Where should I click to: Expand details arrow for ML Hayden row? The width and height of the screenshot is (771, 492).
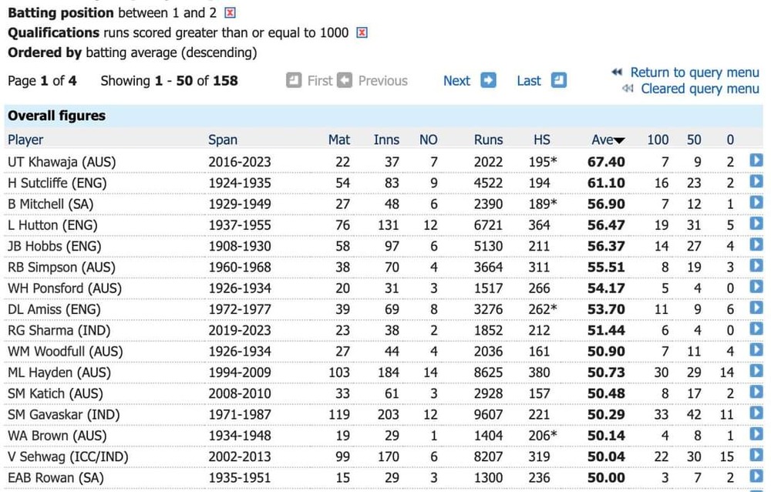click(x=756, y=372)
